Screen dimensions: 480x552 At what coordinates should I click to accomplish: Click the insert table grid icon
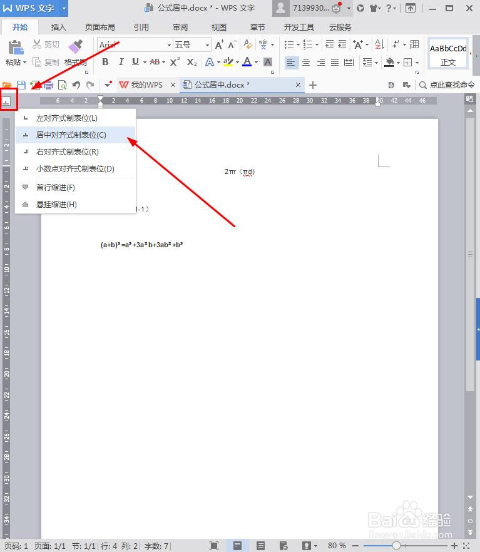pyautogui.click(x=414, y=44)
